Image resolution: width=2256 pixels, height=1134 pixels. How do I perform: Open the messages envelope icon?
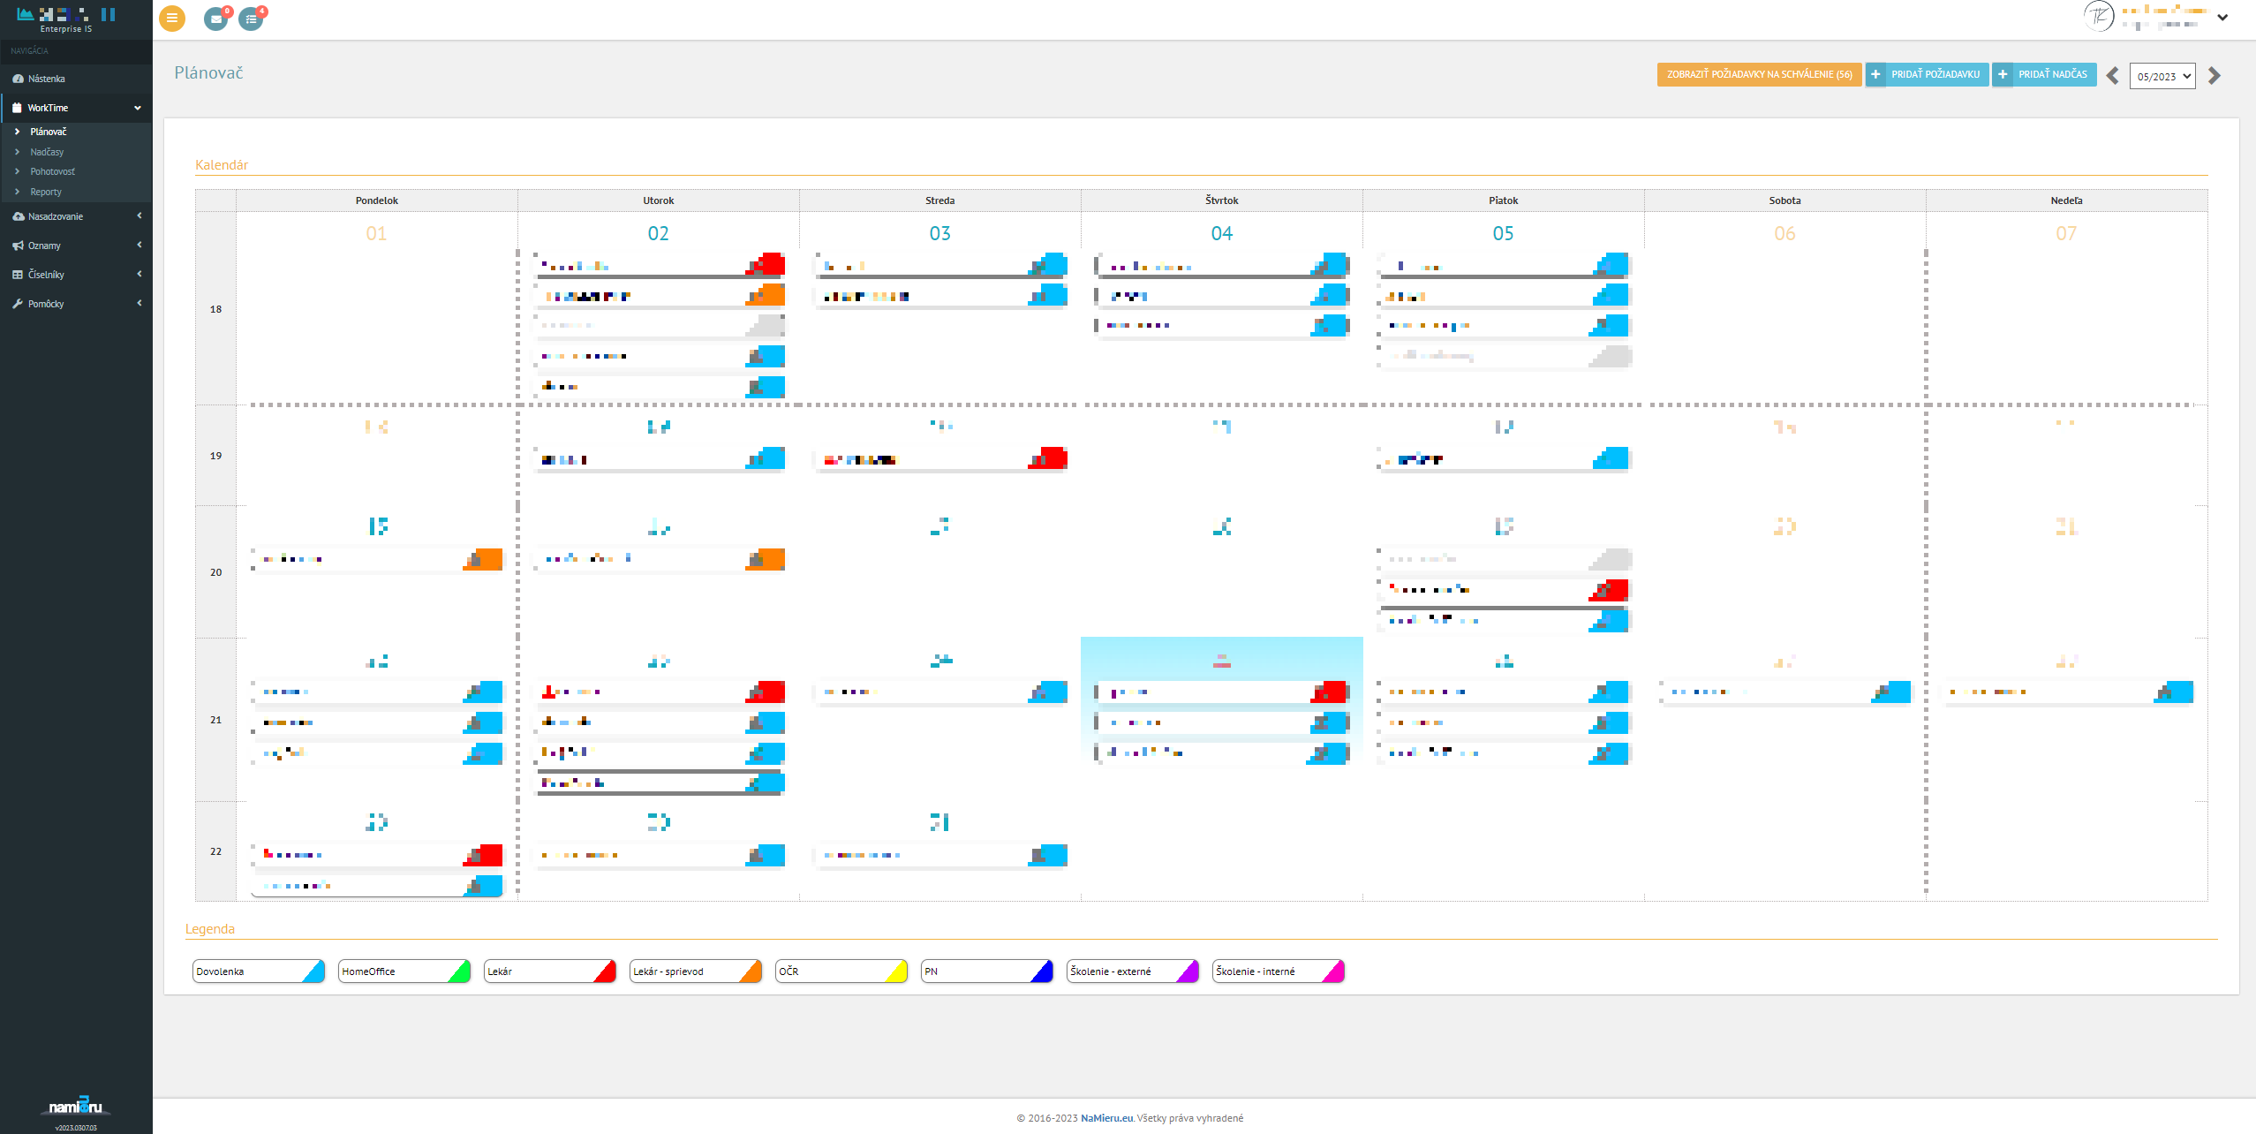(x=215, y=18)
